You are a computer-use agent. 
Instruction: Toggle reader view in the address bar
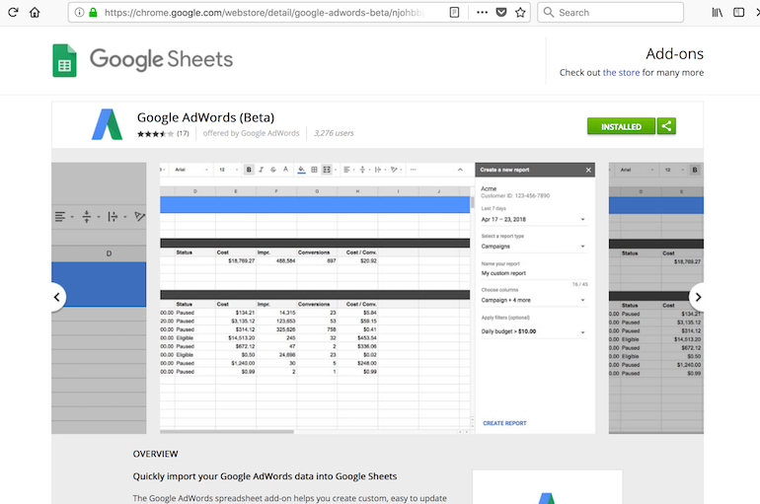(454, 12)
